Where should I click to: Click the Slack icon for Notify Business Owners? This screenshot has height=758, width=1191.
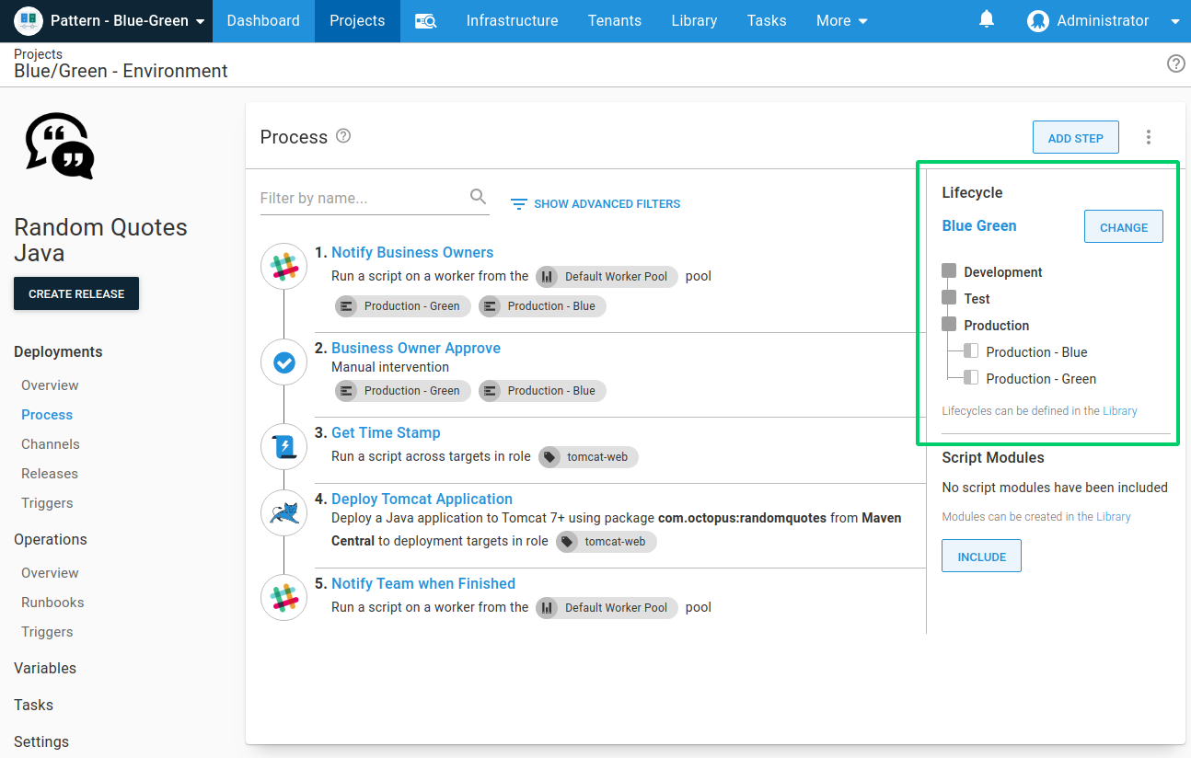(284, 267)
